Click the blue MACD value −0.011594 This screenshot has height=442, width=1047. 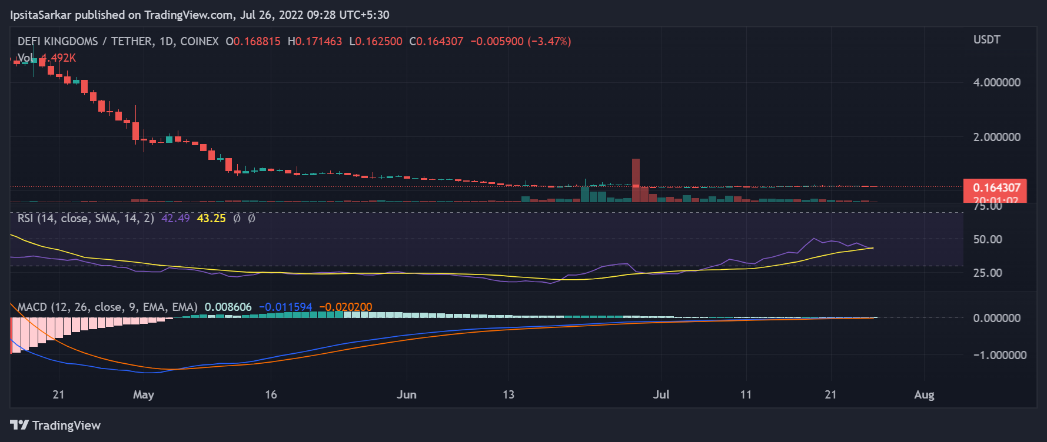[285, 307]
